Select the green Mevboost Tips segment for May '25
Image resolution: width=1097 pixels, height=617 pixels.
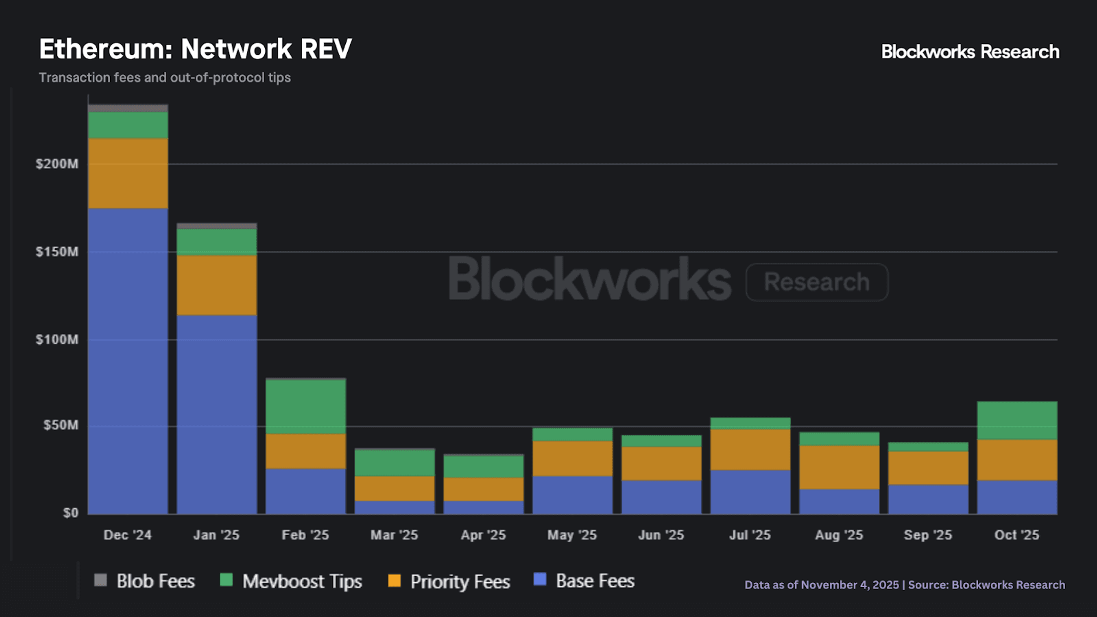[x=573, y=435]
